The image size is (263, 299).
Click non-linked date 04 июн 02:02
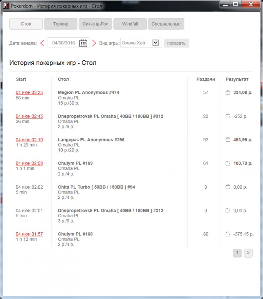tap(29, 187)
